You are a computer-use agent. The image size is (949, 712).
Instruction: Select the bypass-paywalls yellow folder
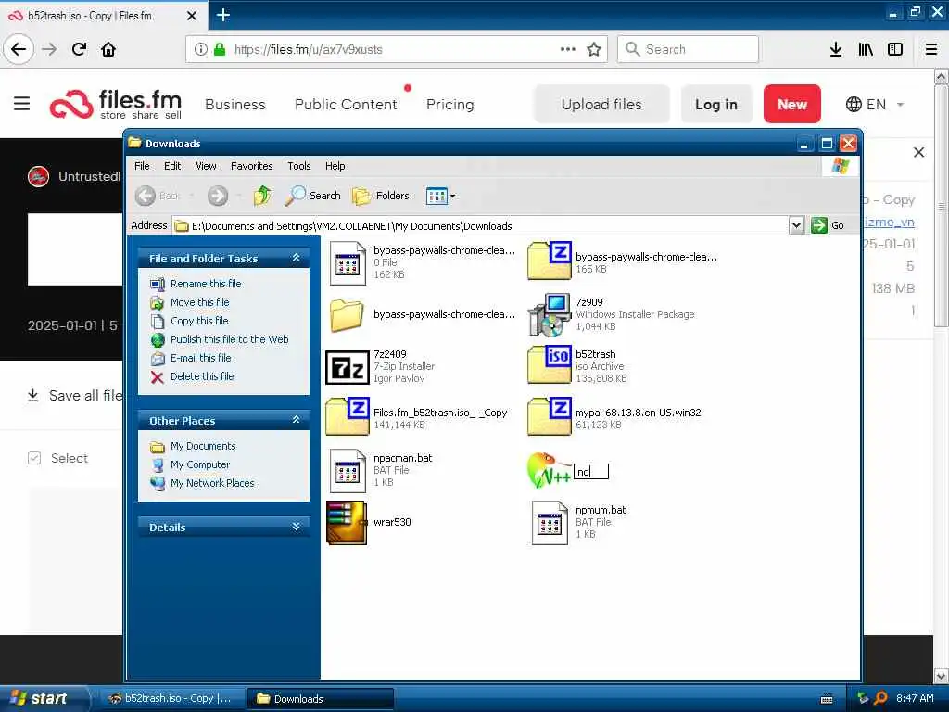[347, 315]
